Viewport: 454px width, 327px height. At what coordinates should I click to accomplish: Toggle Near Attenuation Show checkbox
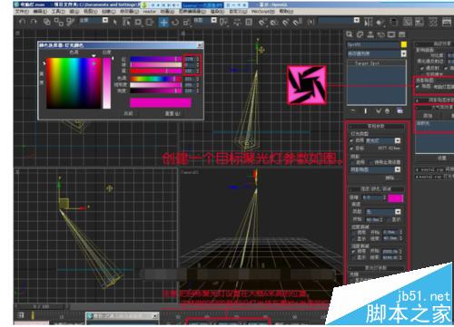coord(354,238)
